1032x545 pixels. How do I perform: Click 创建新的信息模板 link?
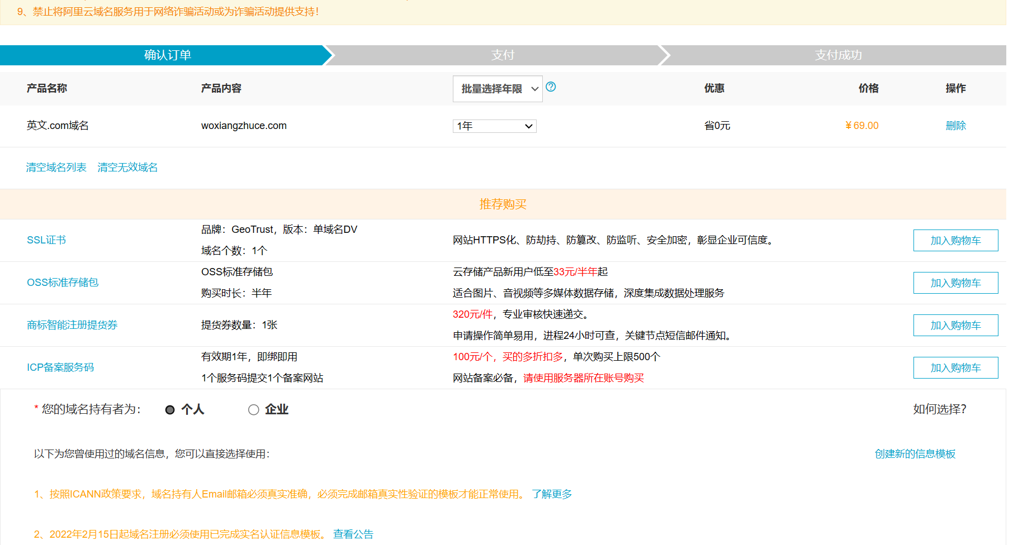915,454
